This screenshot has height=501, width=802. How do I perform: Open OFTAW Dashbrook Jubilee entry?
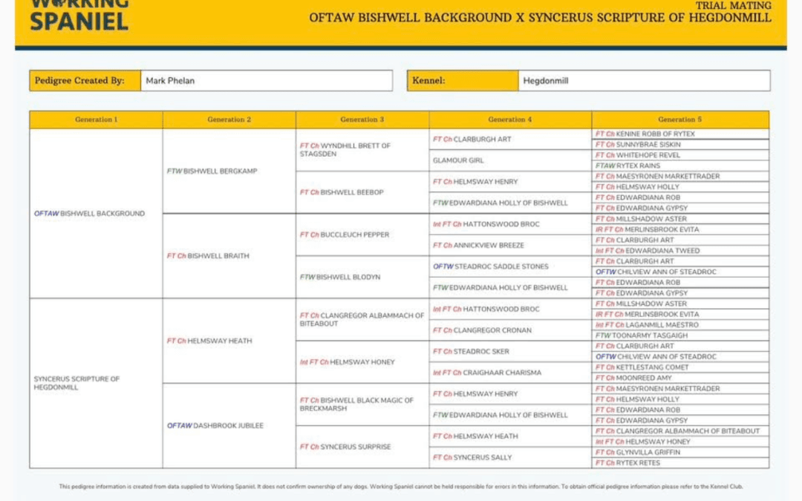point(215,426)
